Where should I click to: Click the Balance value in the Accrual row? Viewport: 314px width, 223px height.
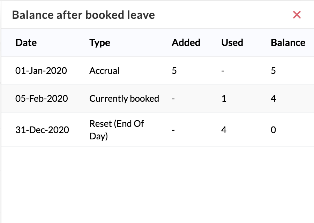point(273,71)
